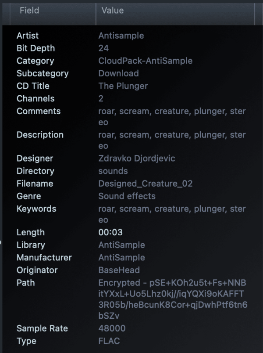Select the Artist value Antisample
Viewport: 263px width, 353px height.
(121, 36)
